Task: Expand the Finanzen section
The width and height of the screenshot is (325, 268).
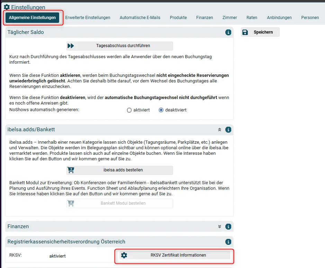Action: (x=219, y=226)
